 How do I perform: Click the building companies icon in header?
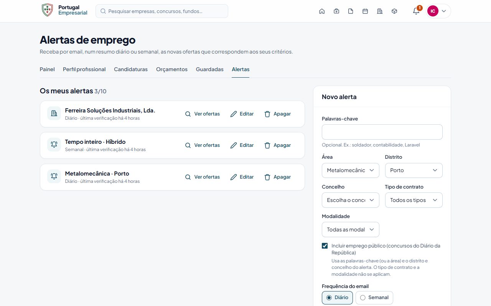click(380, 11)
